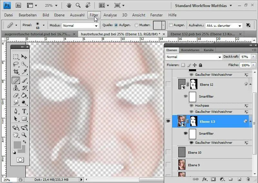Viewport: 258px width, 183px height.
Task: Open the Fläche fill slider arrow
Action: tap(253, 65)
